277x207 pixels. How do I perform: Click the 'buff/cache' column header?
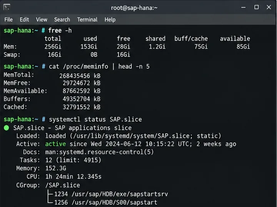tap(191, 39)
